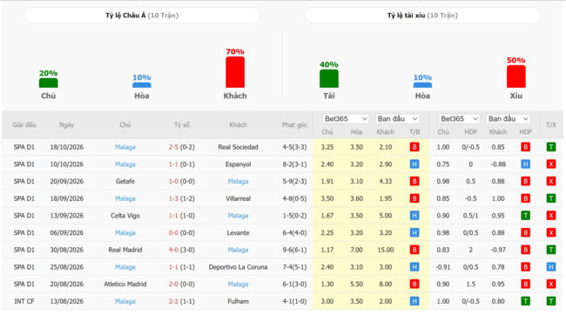Click the 30/08/2026 date cell
Viewport: 566px width, 315px height.
coord(67,250)
